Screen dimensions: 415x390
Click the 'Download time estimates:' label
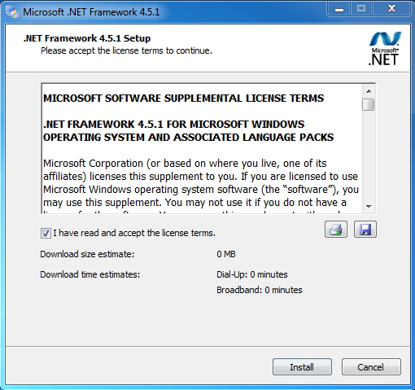click(x=90, y=274)
